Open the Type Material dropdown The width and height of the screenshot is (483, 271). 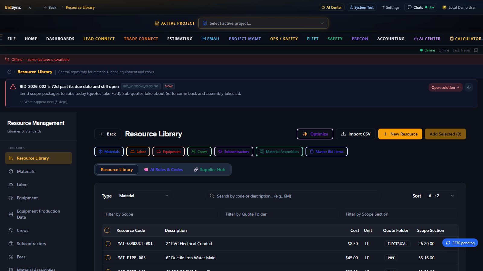144,196
